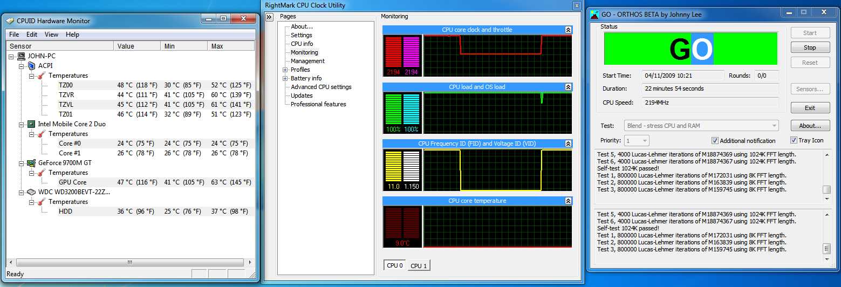
Task: Select Advanced CPU settings page
Action: [x=321, y=87]
